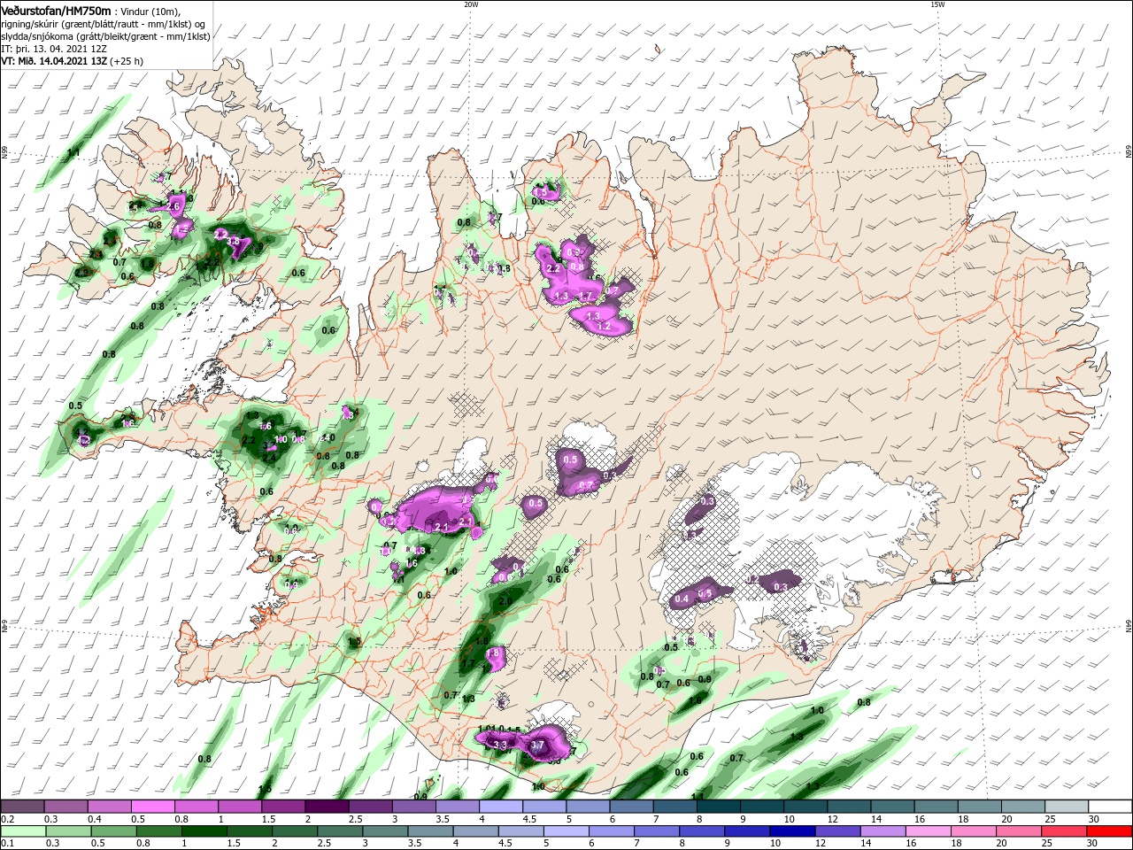
Task: Pick violet rain swatch between 14 and 16
Action: point(883,831)
